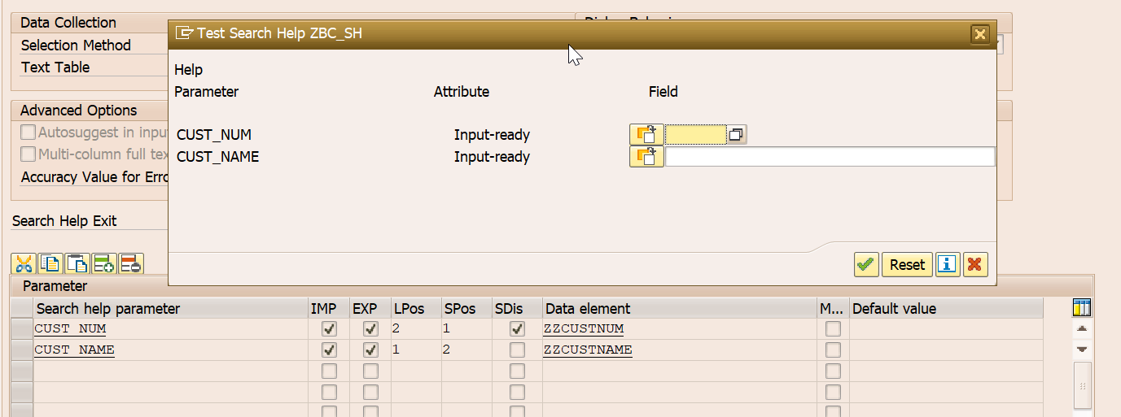Toggle IMP checkbox for CUST_NUM

point(329,329)
